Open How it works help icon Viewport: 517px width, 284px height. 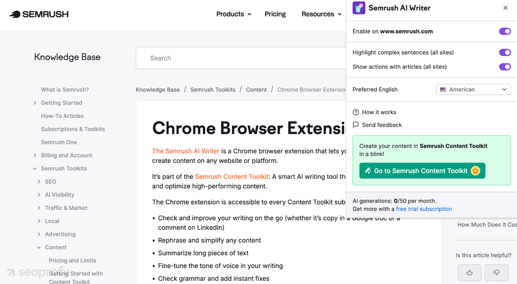355,112
